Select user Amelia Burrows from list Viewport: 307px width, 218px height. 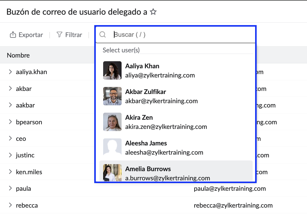point(176,171)
